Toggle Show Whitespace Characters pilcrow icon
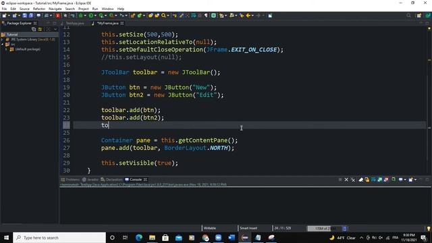 coord(206,16)
